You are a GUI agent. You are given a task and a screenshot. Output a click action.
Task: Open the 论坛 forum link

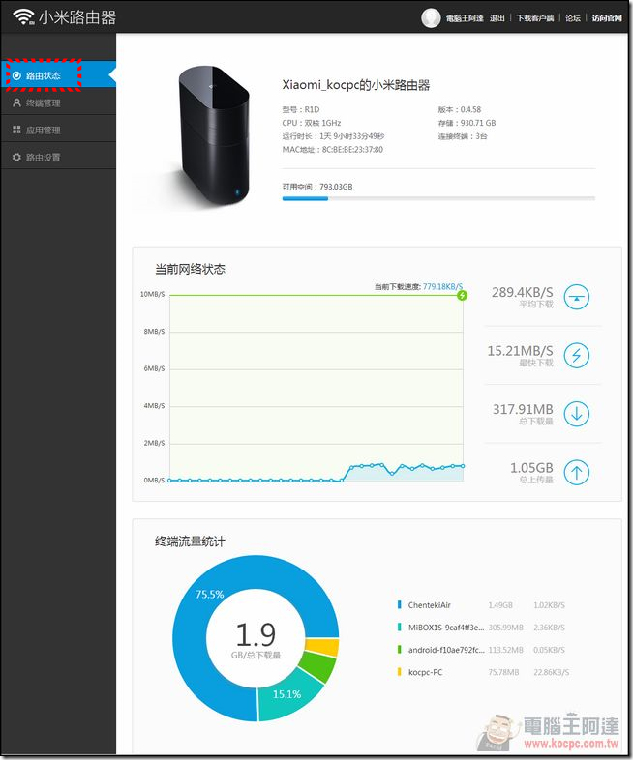[x=573, y=18]
